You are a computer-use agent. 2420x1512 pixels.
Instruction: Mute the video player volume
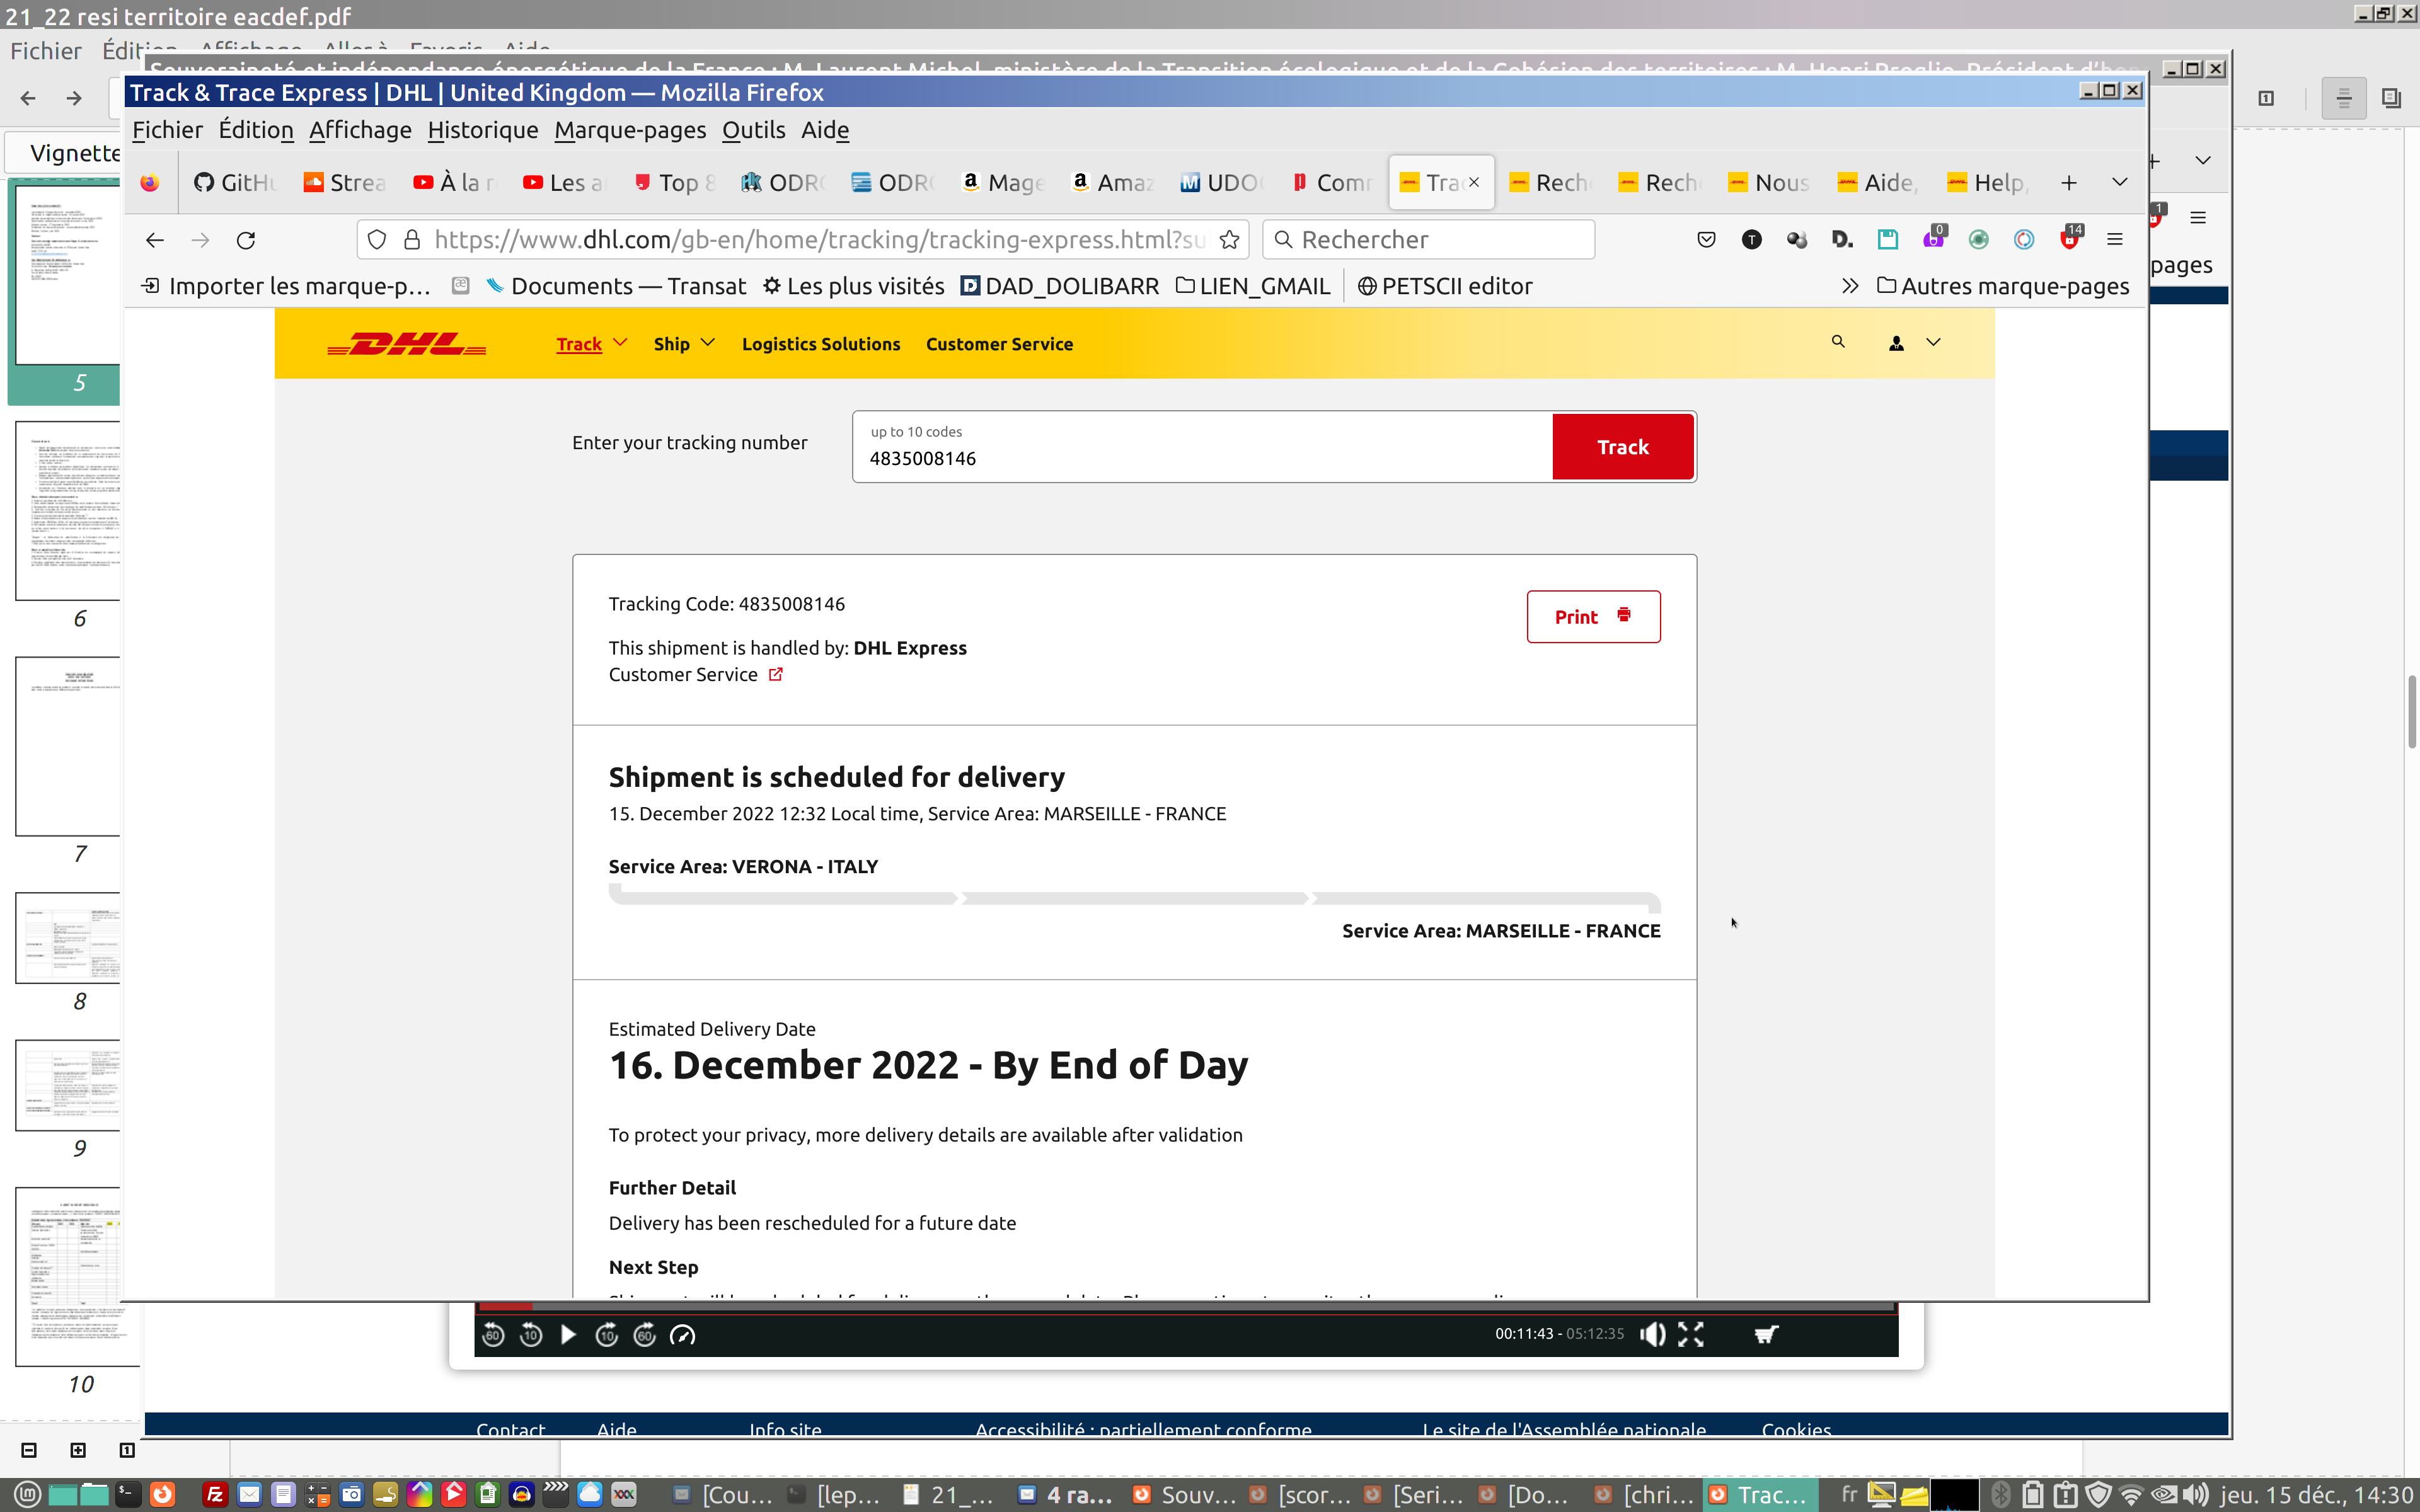(1652, 1334)
